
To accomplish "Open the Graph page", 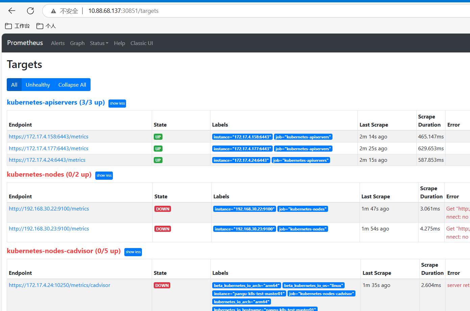I will (x=77, y=43).
